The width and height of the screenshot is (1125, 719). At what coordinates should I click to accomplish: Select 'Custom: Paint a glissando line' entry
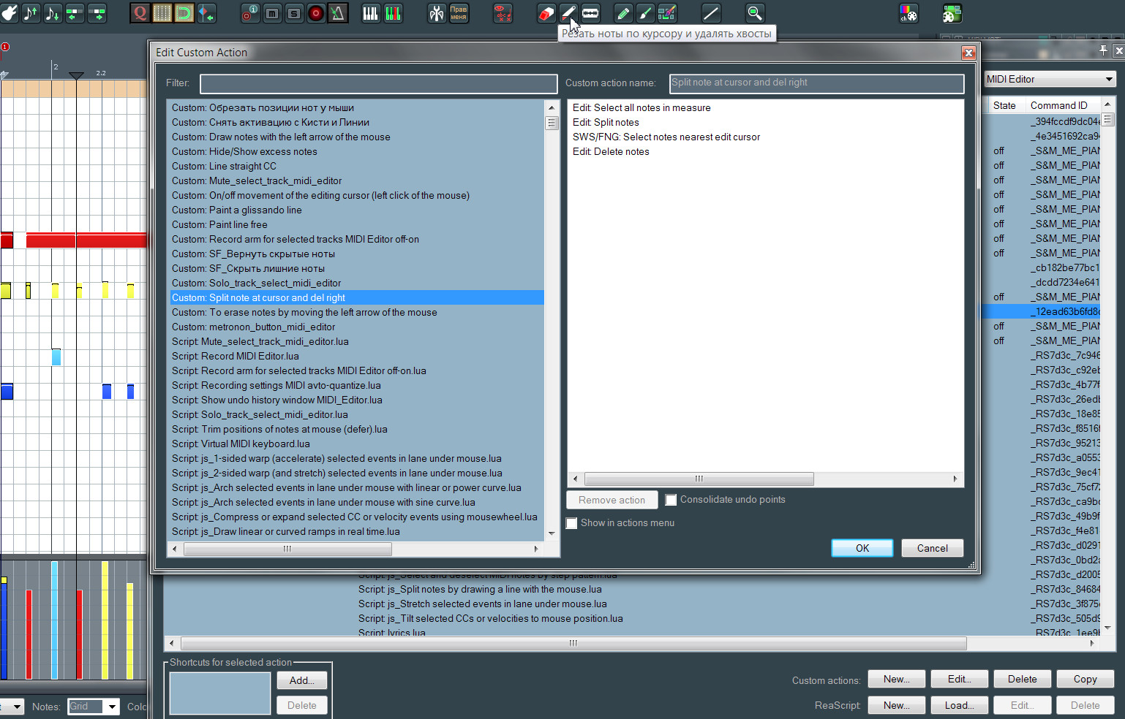tap(237, 210)
